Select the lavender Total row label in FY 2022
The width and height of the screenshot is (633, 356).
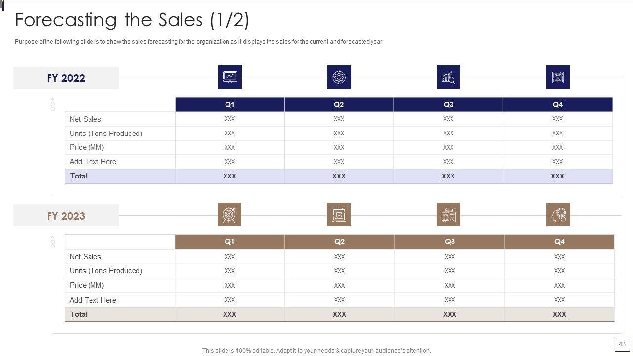click(79, 176)
